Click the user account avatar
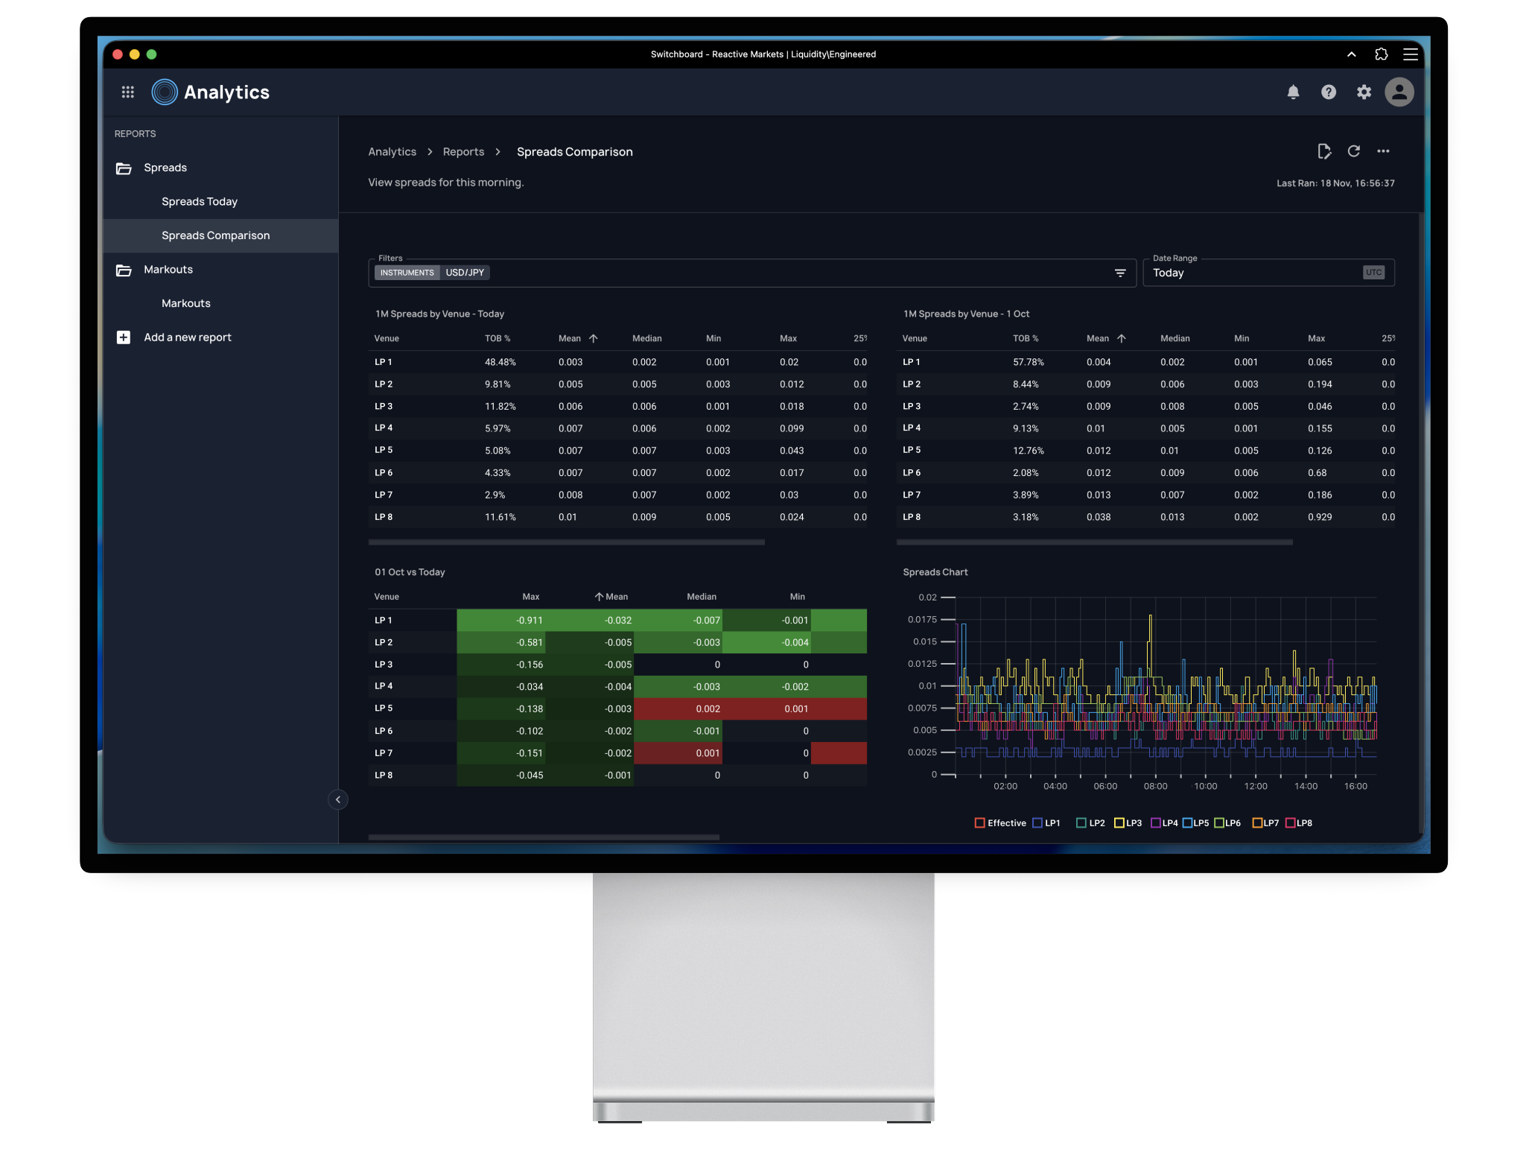The width and height of the screenshot is (1532, 1151). (x=1399, y=92)
